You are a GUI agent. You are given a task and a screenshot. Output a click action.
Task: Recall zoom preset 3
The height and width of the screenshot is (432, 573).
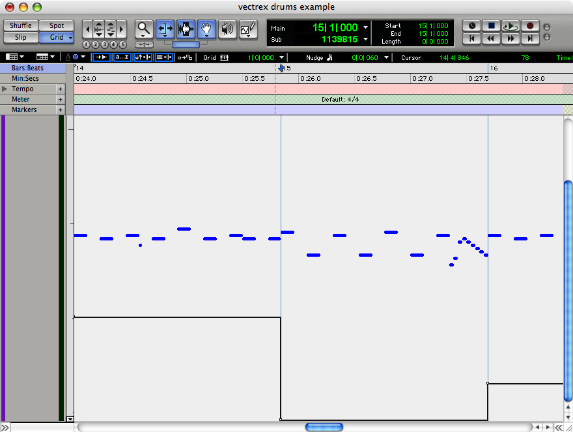[x=105, y=44]
